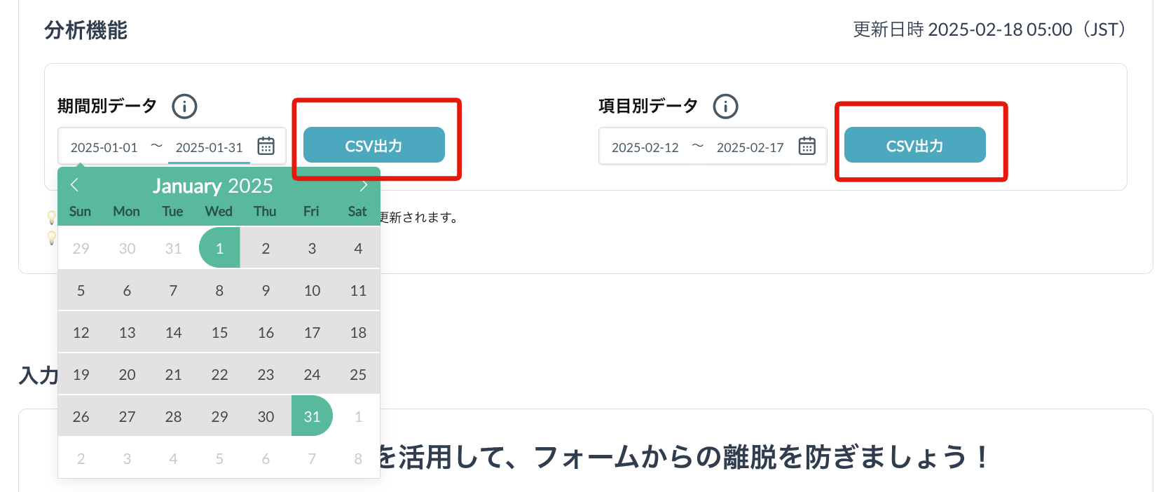Open calendar icon for the 期間別データ range
Screen dimensions: 1173x492
pyautogui.click(x=266, y=146)
